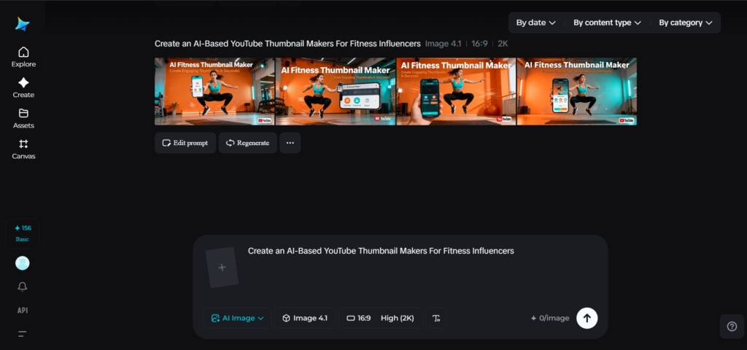Expand the sidebar menu lines icon

point(23,333)
